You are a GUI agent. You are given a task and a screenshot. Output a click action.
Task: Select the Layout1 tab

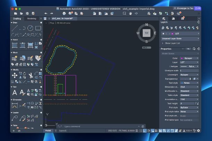tap(63, 131)
